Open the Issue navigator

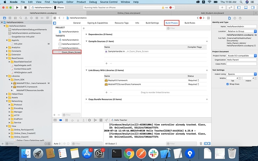26,18
